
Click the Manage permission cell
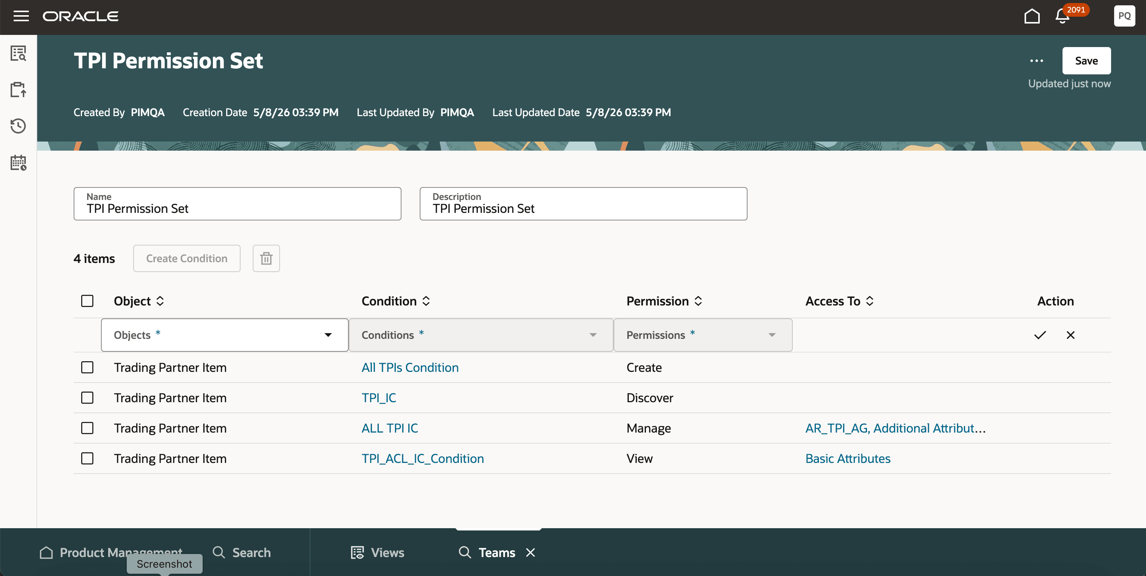point(649,428)
